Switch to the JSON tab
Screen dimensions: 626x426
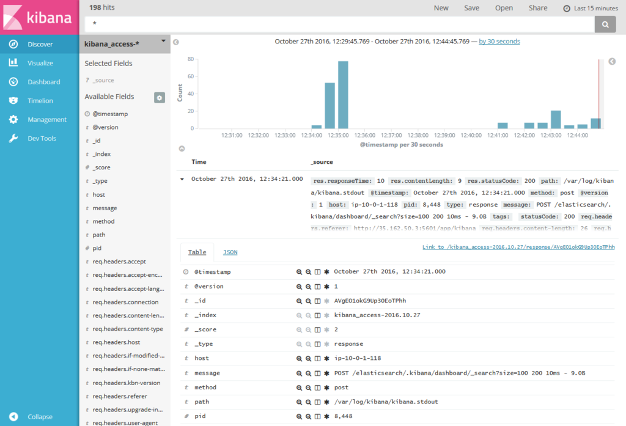pos(230,252)
